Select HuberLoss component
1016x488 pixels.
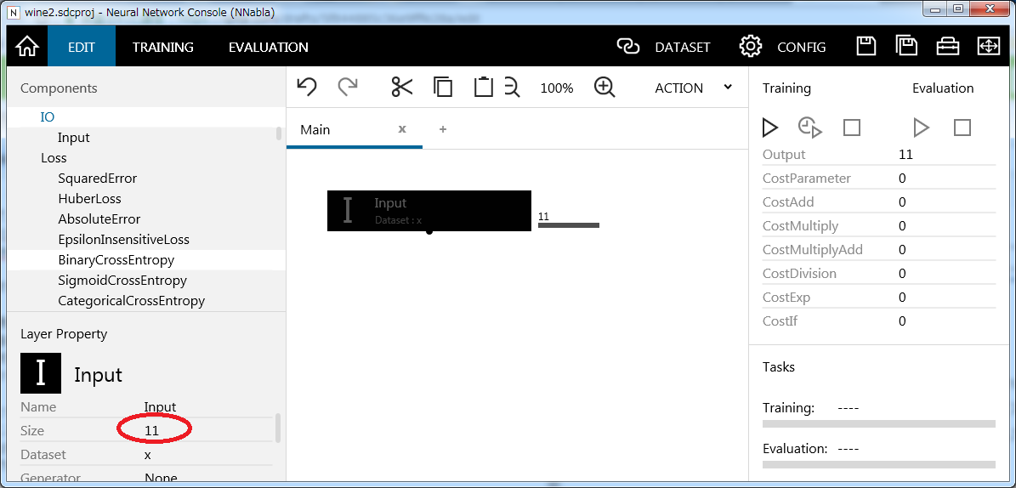(89, 198)
